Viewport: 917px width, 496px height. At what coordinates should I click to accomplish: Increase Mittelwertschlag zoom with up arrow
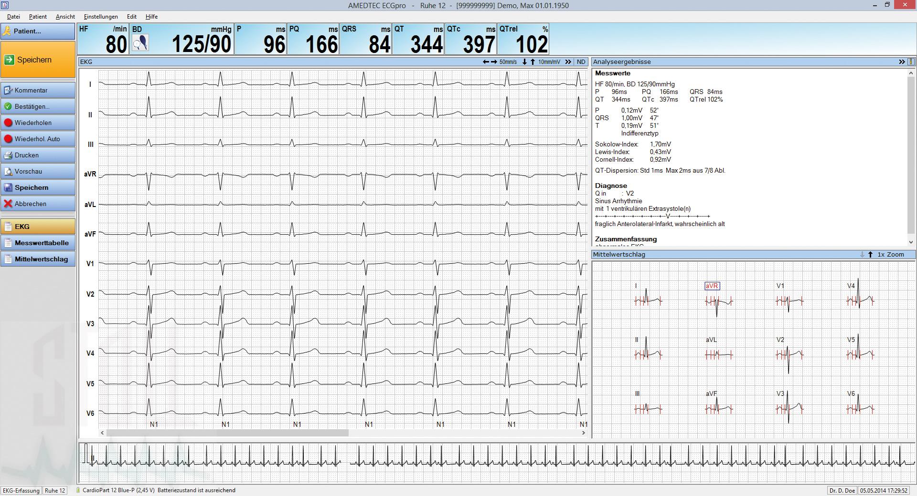click(870, 255)
